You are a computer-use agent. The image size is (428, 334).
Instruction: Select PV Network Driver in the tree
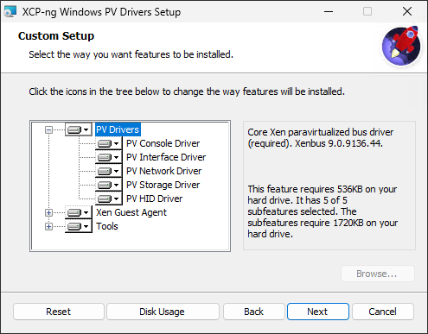tap(164, 171)
